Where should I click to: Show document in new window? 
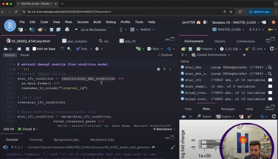19,49
